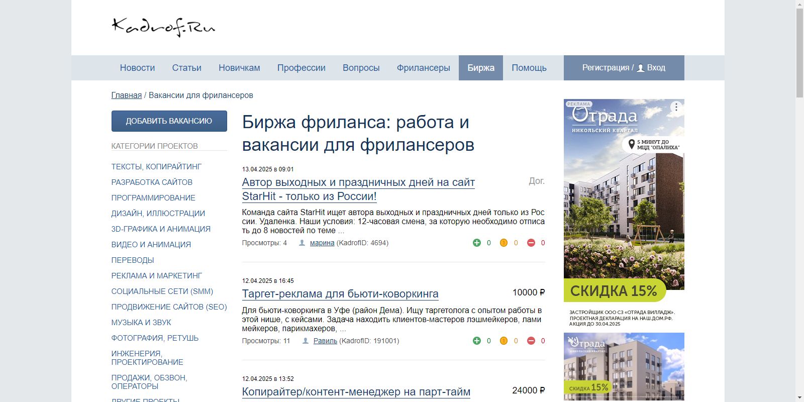This screenshot has width=804, height=402.
Task: Click the СКИДКА 15% label on large ad
Action: pyautogui.click(x=614, y=291)
